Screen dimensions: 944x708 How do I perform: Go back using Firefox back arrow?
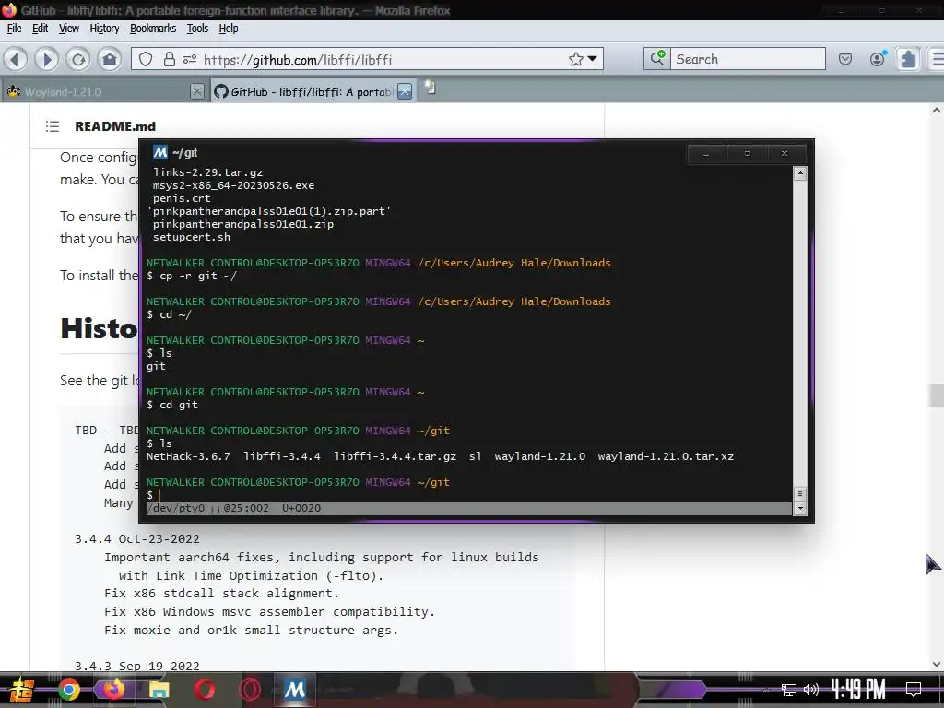(x=16, y=59)
